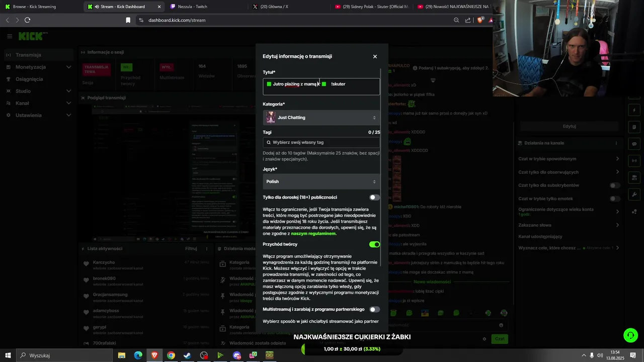Open the Just Chatting category dropdown
Screen dimensions: 644x362
pyautogui.click(x=321, y=118)
